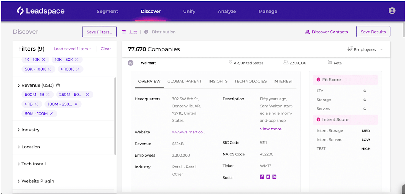
Task: Click the Revenue (USD) help question icon
Action: (58, 85)
